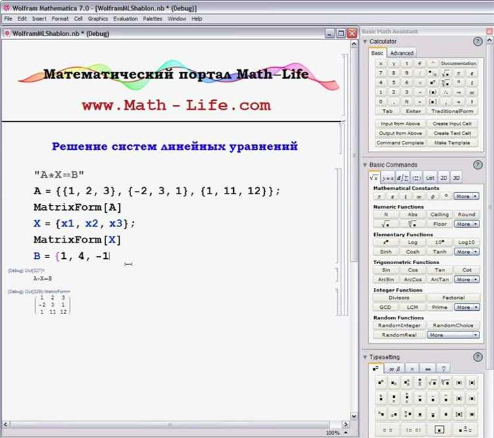494x438 pixels.
Task: Open the Graphics menu
Action: pos(97,18)
